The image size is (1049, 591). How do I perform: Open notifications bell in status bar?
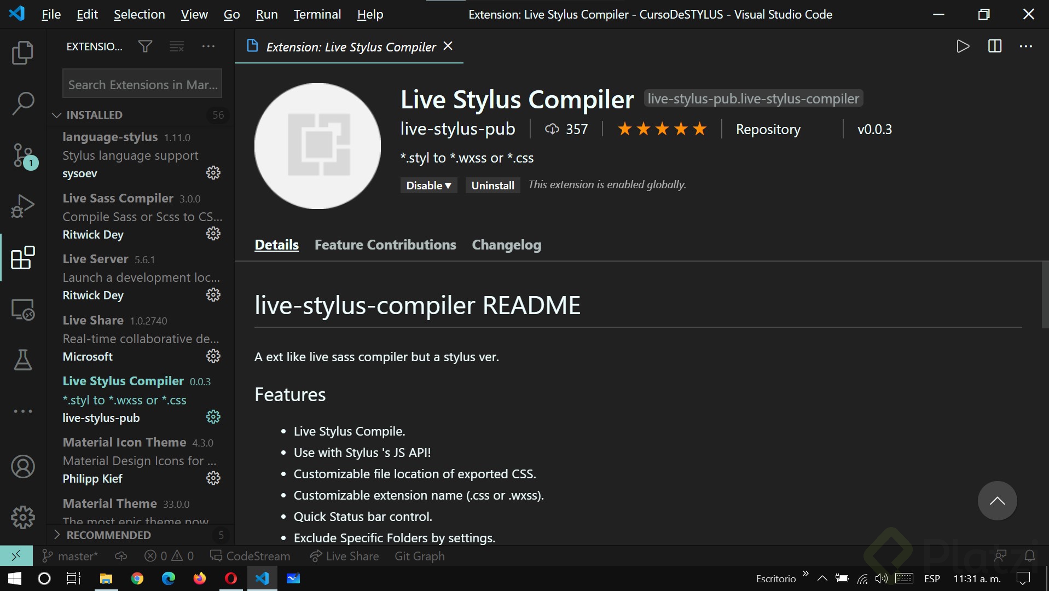(1029, 556)
